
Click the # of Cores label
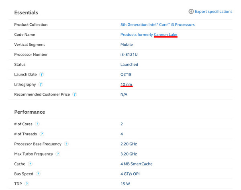(23, 124)
